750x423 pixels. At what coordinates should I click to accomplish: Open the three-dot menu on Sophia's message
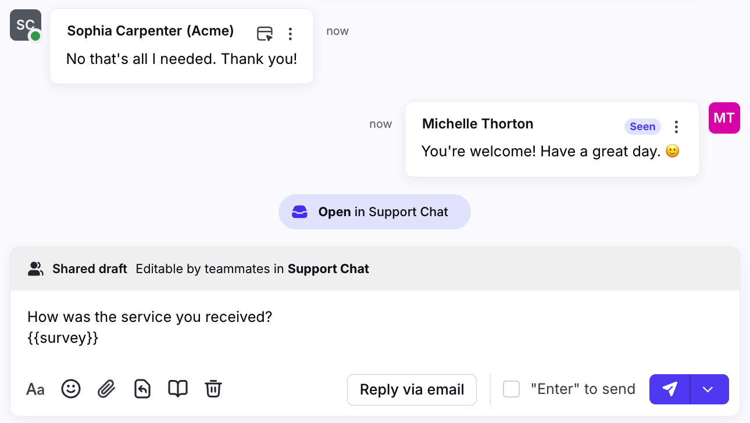pos(290,34)
